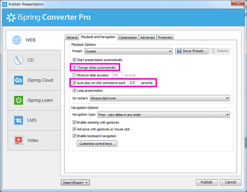Select the Playback and Navigation tab
Image resolution: width=247 pixels, height=192 pixels.
pos(98,37)
